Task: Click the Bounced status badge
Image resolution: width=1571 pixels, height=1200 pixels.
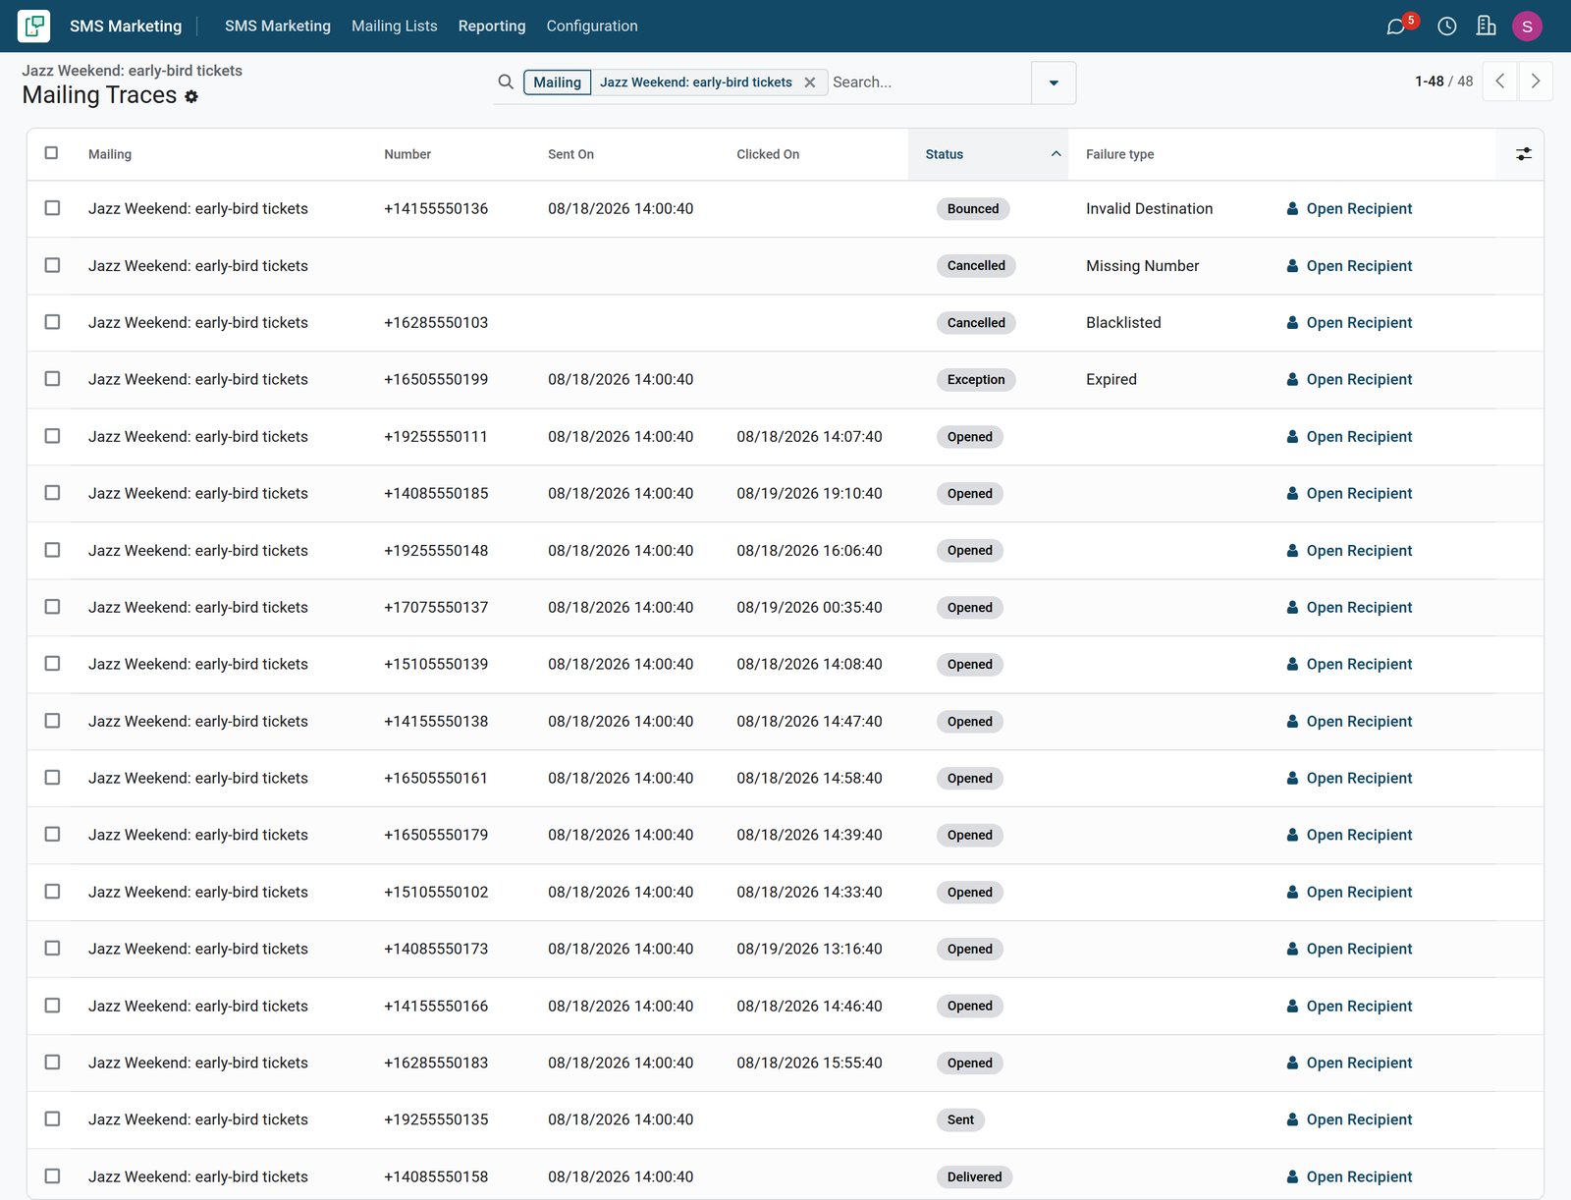Action: tap(973, 208)
